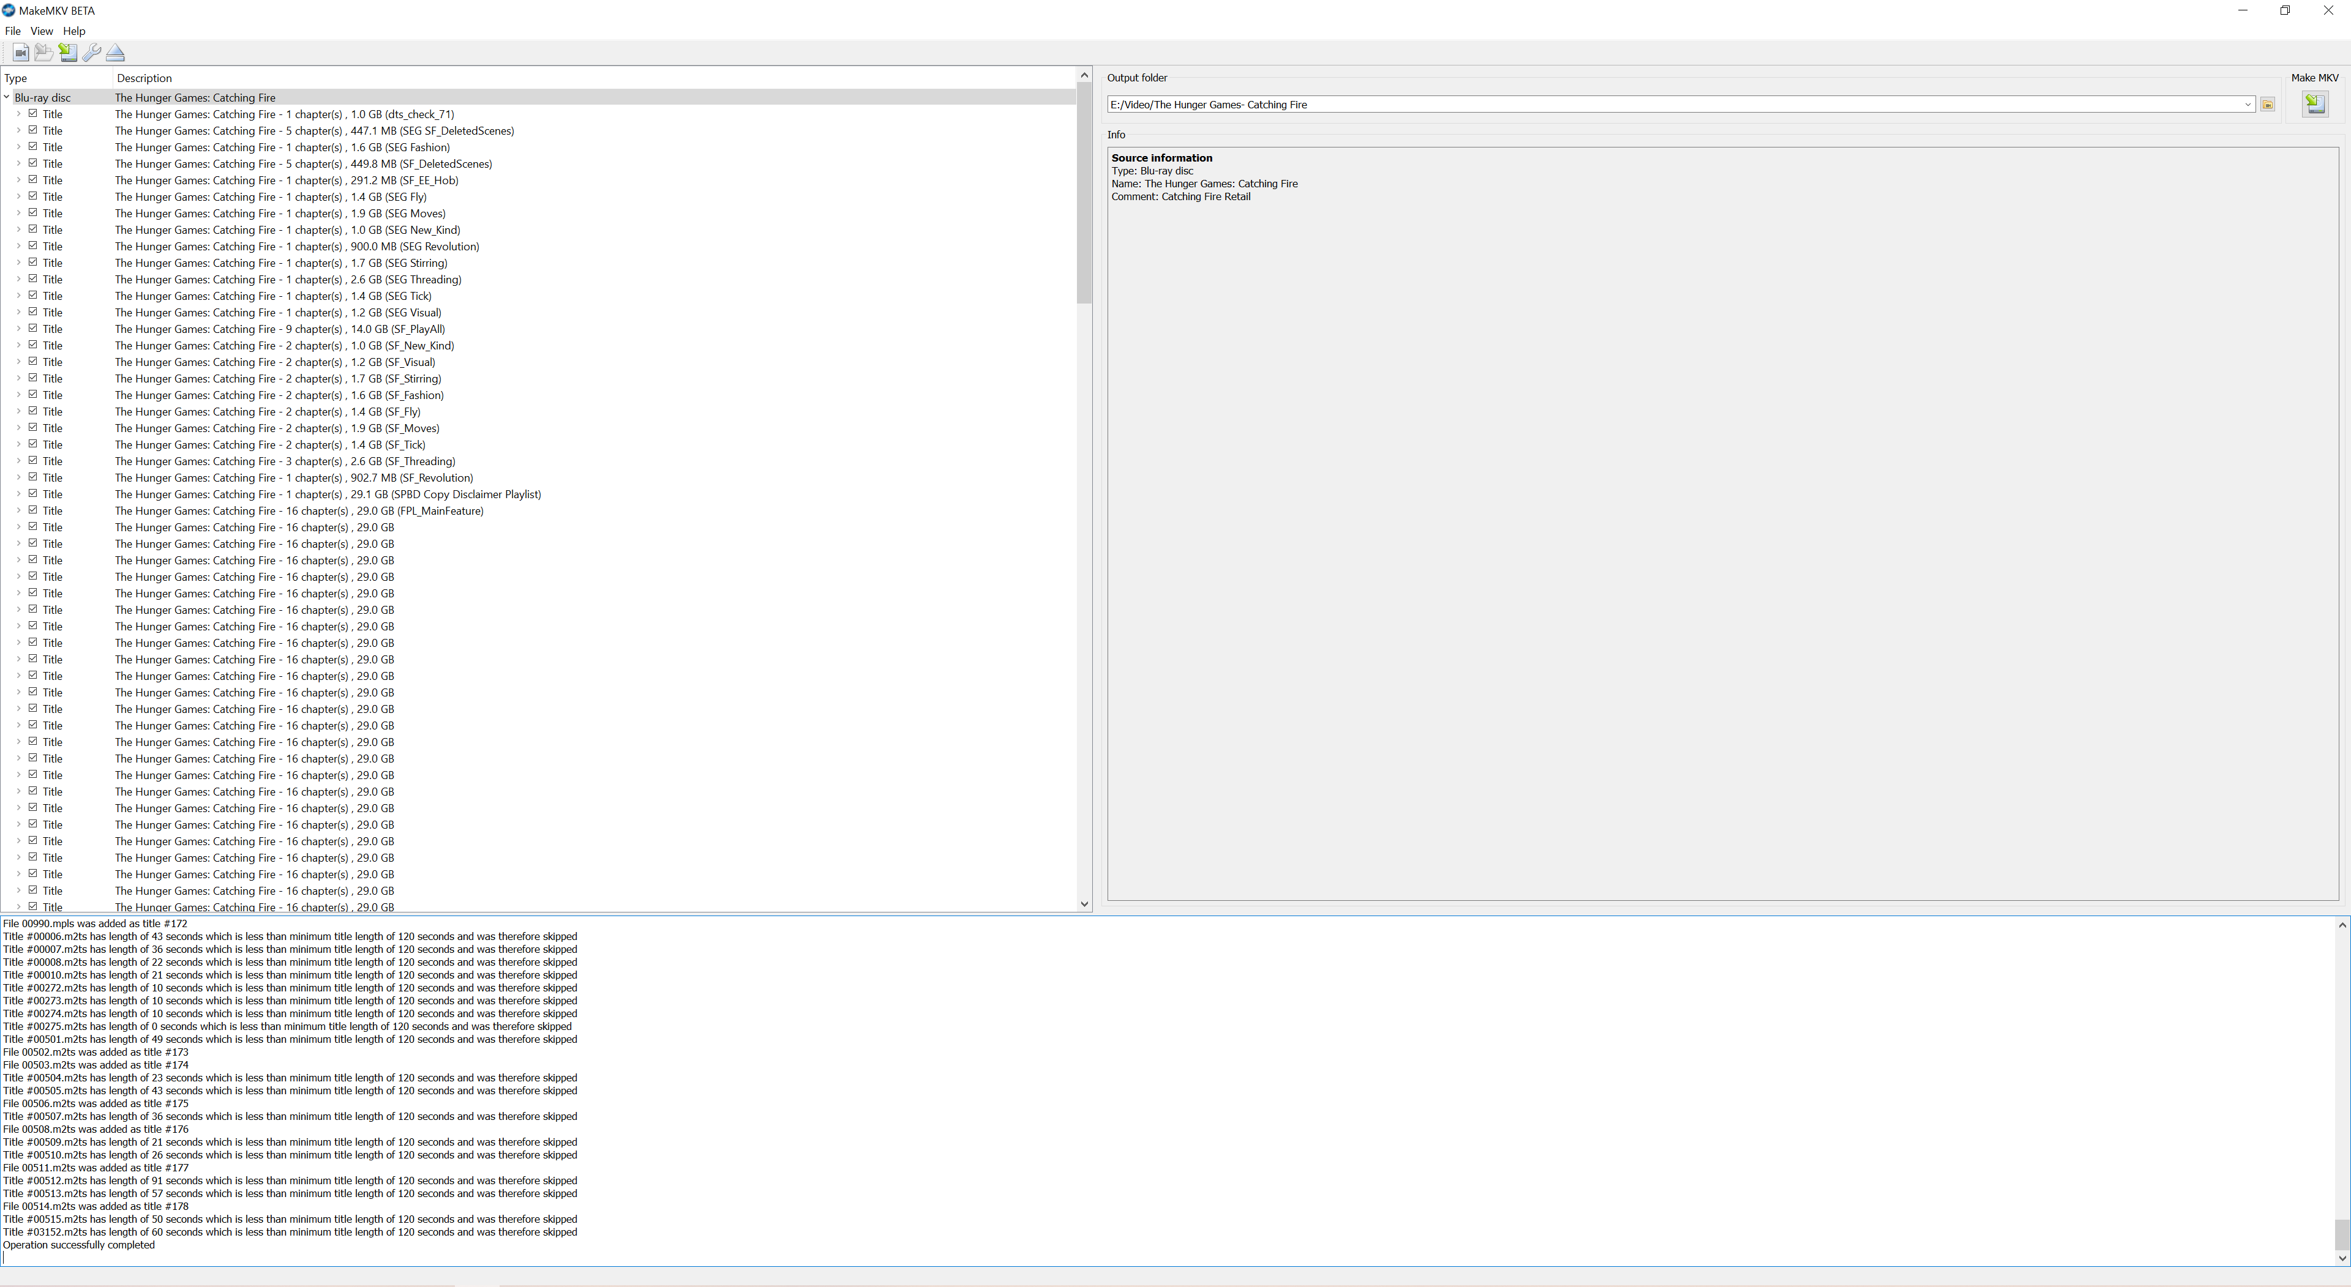The width and height of the screenshot is (2351, 1287).
Task: Click the Description column header
Action: 594,78
